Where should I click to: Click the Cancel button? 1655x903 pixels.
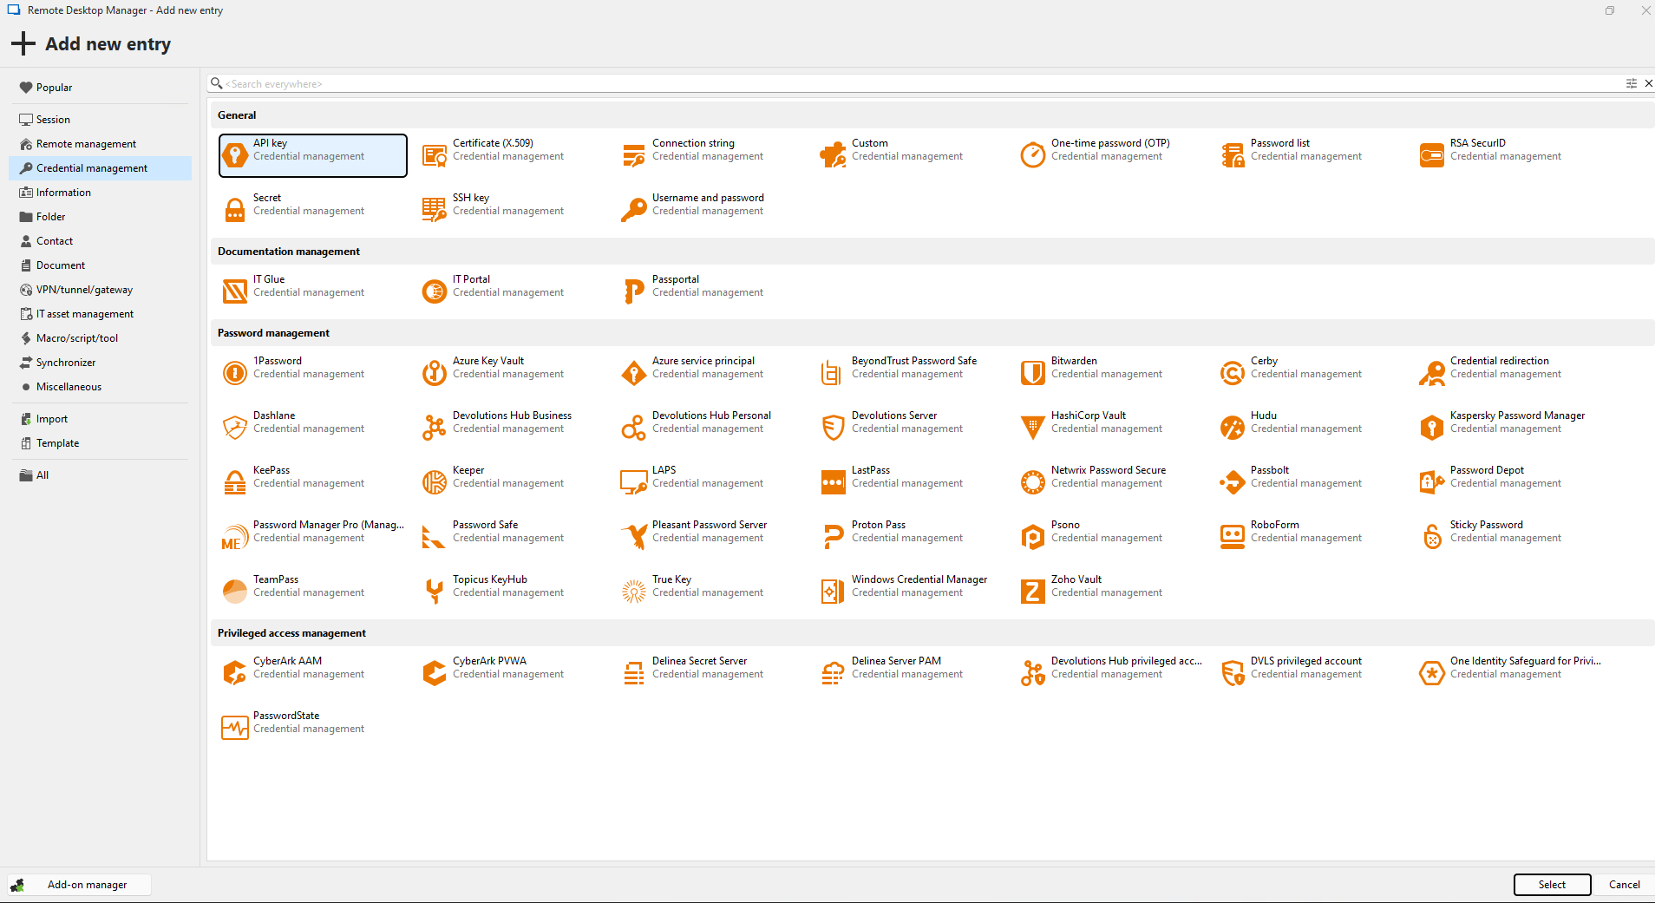pos(1624,885)
